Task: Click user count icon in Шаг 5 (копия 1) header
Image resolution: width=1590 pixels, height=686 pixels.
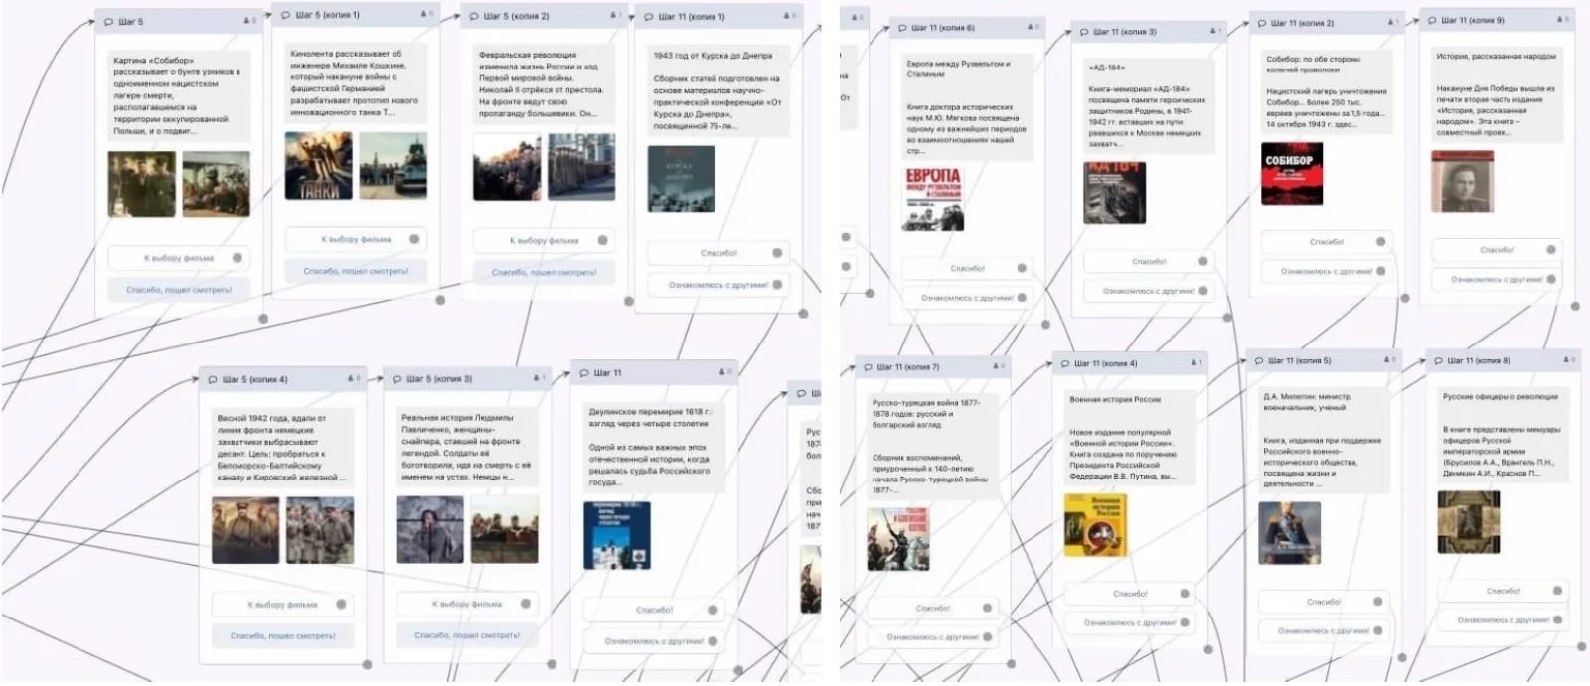Action: (x=425, y=15)
